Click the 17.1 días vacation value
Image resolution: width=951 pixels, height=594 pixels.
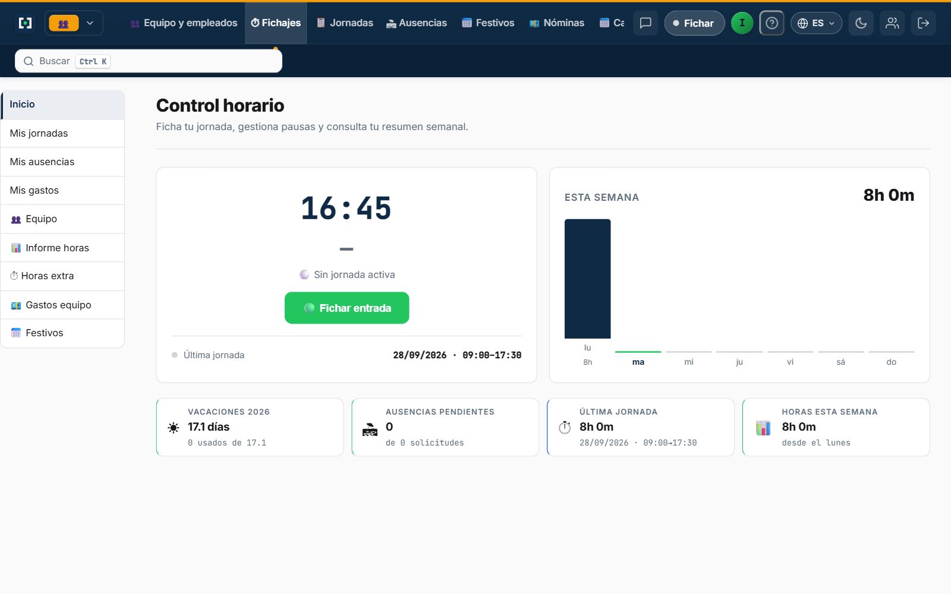pyautogui.click(x=209, y=427)
